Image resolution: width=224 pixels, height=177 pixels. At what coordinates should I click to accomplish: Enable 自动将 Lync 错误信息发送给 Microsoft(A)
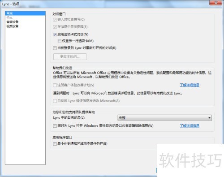(x=55, y=101)
